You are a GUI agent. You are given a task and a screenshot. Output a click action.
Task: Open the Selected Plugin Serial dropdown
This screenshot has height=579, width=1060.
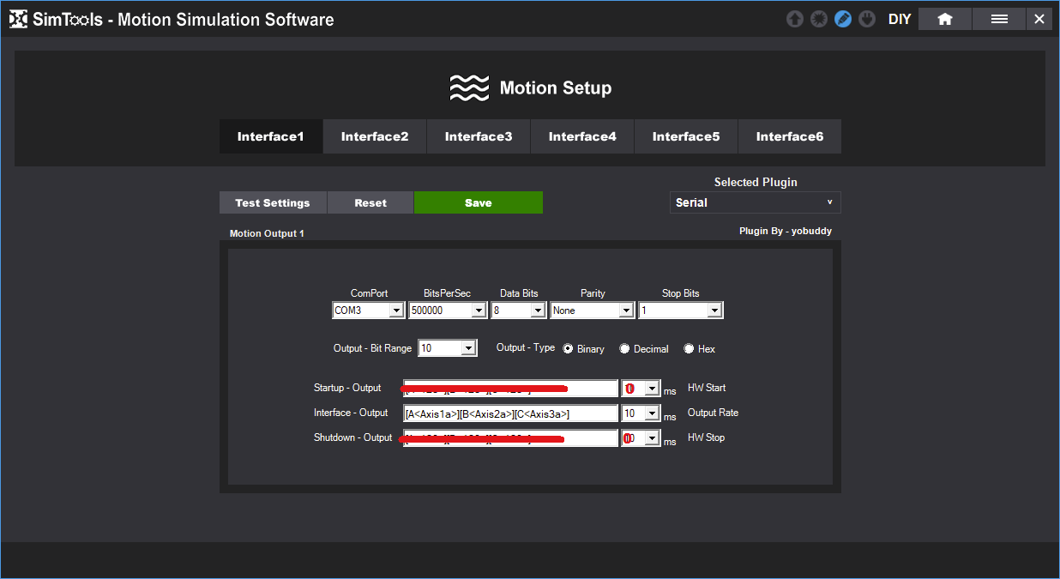pyautogui.click(x=756, y=202)
